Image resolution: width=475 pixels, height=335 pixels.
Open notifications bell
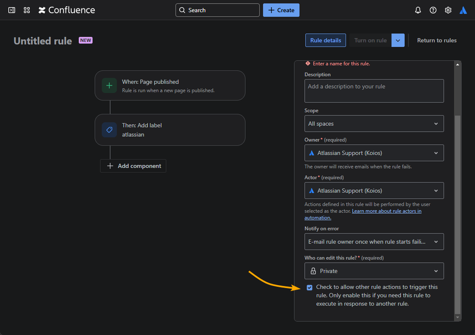418,10
